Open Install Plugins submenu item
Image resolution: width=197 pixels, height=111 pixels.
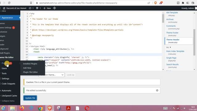[5, 53]
